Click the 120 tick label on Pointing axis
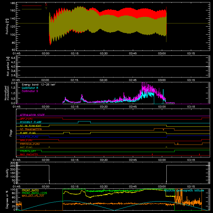Viewport: 213px width, 213px height. tap(13, 26)
